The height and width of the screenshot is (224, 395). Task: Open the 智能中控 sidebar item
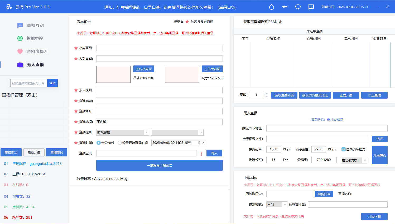click(x=35, y=38)
